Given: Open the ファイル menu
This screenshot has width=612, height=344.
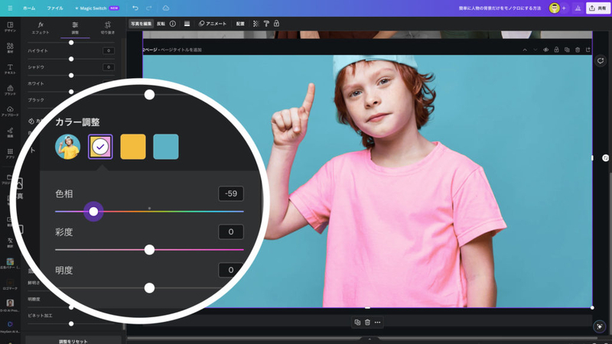Looking at the screenshot, I should coord(55,8).
